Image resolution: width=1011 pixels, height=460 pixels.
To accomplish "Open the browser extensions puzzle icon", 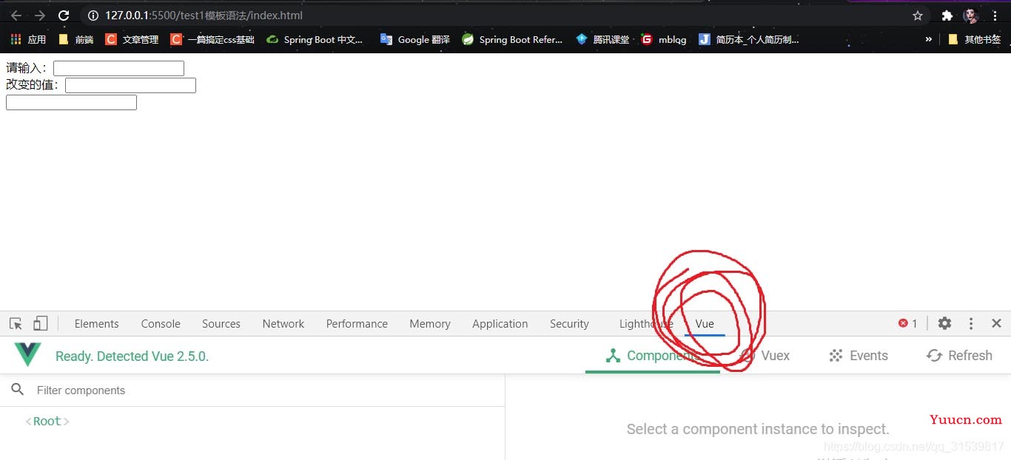I will (947, 16).
